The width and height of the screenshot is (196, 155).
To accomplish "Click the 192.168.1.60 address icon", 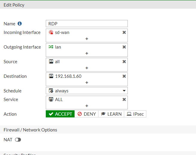I will coord(51,76).
